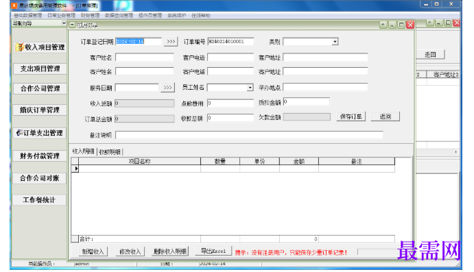Click the app logo in the title bar
This screenshot has width=474, height=272.
(14, 5)
